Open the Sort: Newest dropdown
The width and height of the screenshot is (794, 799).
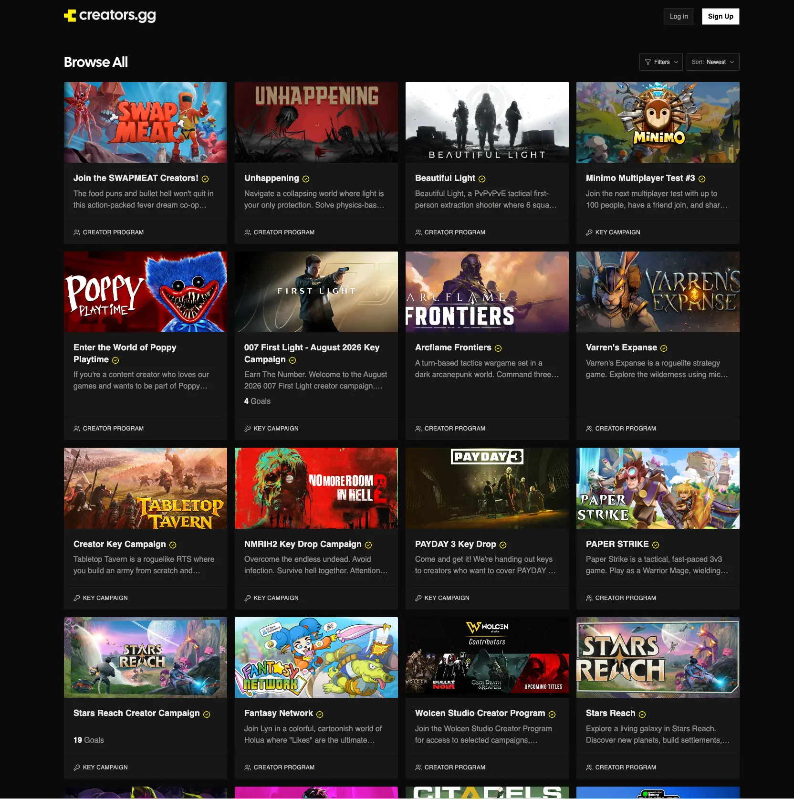click(713, 62)
